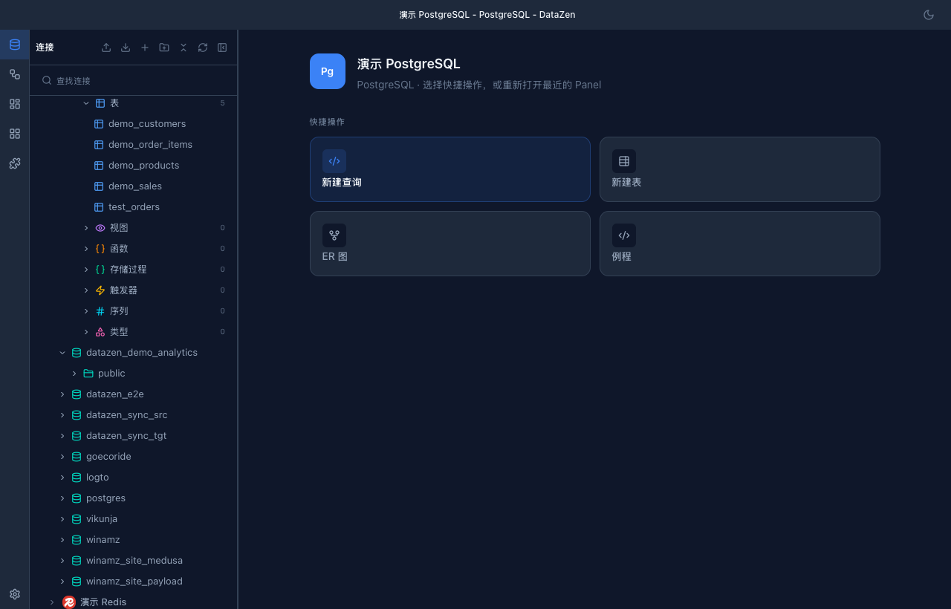
Task: Collapse the datazen_demo_analytics database
Action: [x=62, y=353]
